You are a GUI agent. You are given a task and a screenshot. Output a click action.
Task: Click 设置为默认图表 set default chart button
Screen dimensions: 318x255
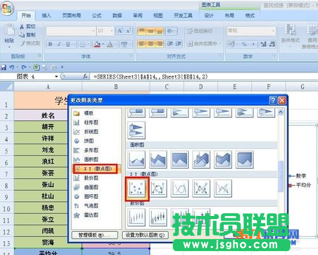(145, 235)
